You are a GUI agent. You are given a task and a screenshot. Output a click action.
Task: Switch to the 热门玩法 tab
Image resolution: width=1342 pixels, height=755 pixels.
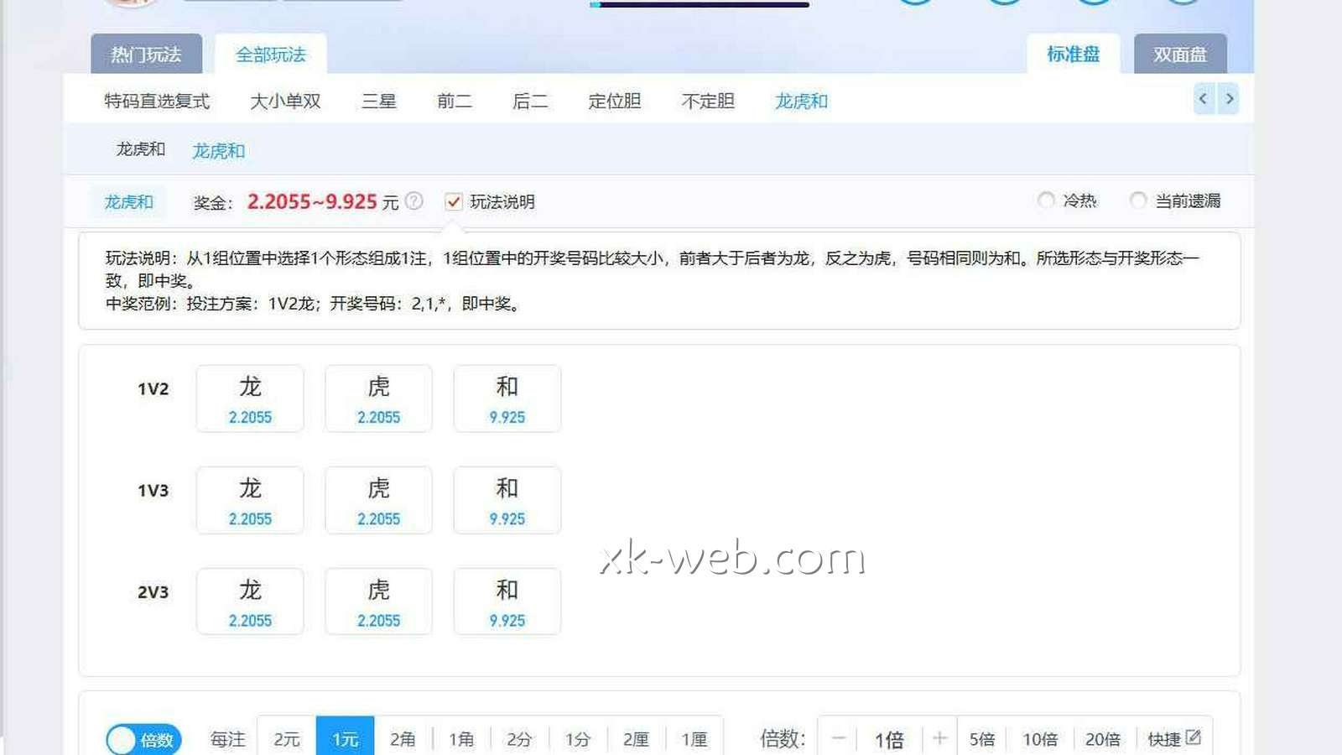tap(147, 55)
